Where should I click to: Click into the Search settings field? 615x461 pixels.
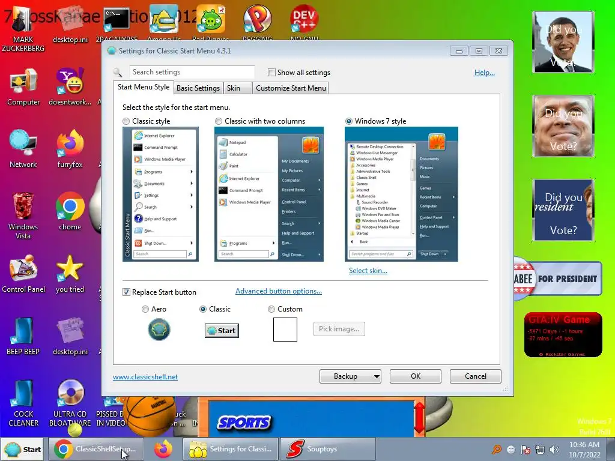coord(192,72)
